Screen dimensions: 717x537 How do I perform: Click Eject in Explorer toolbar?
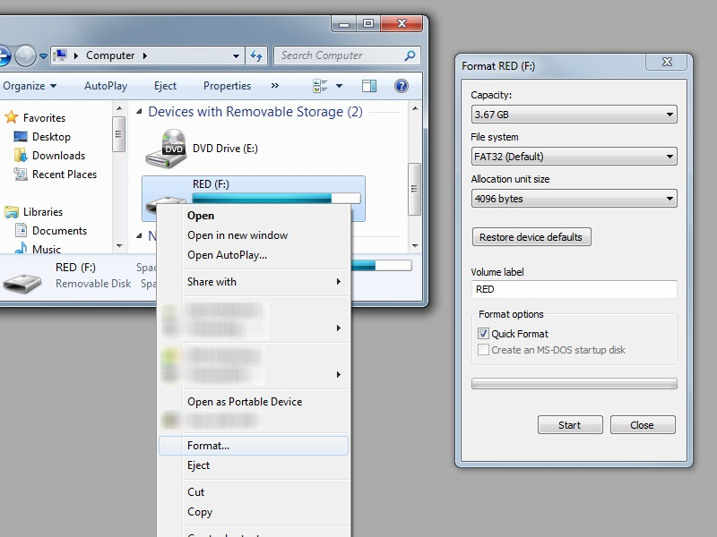point(165,86)
